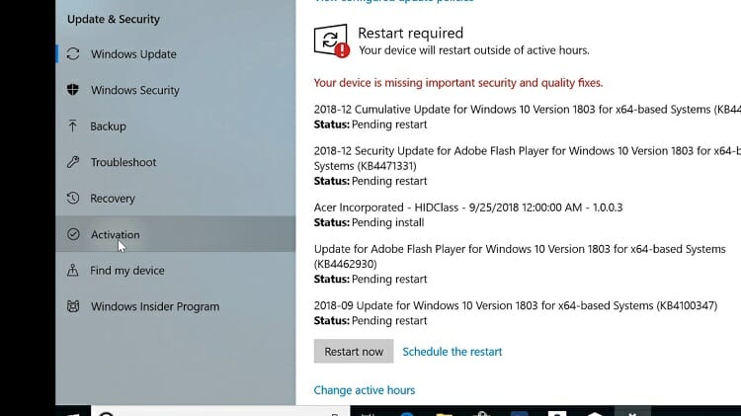The width and height of the screenshot is (741, 416).
Task: Open the Schedule the restart link
Action: click(453, 352)
